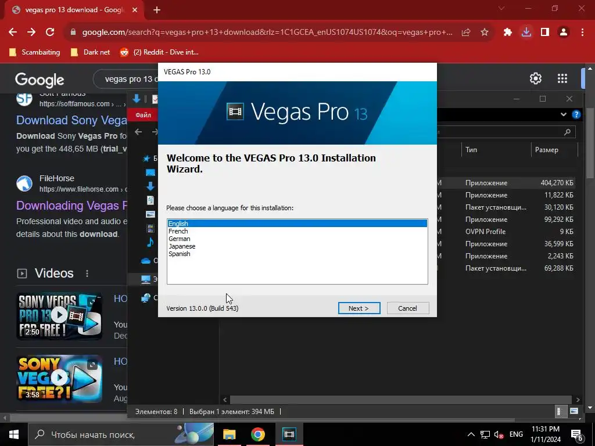Open Explorer help question-mark icon

(576, 114)
